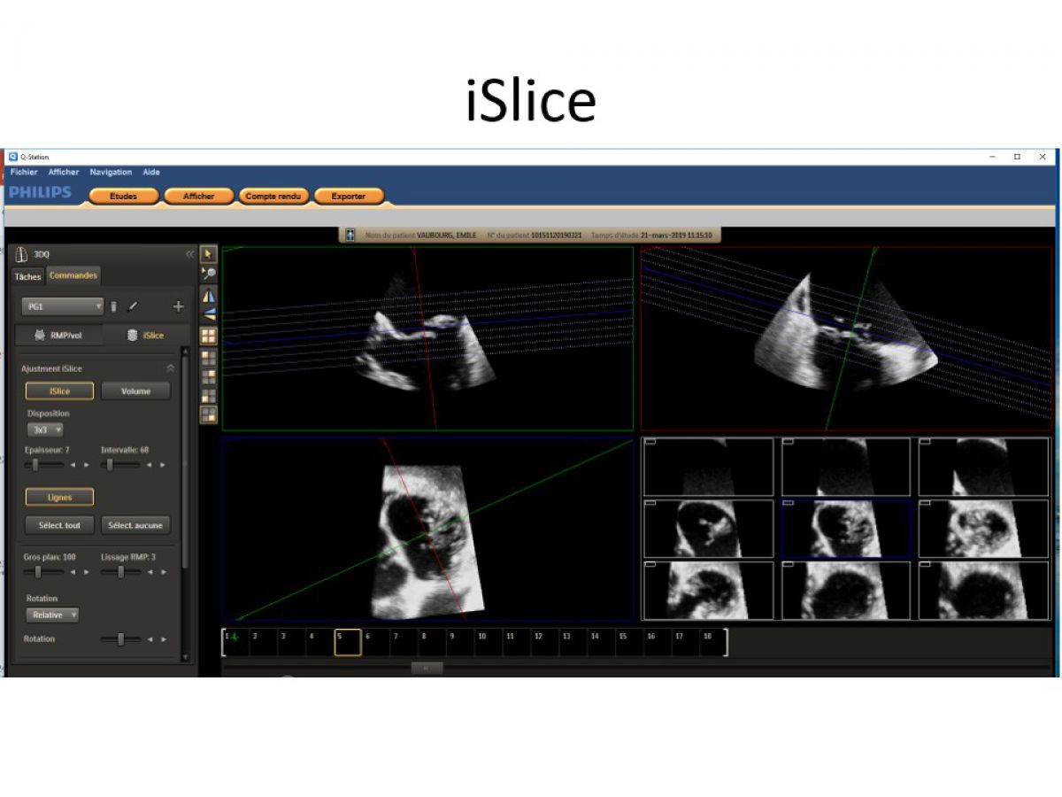The height and width of the screenshot is (797, 1062).
Task: Toggle the iSlice mode button under Ajustment iSlice
Action: [59, 391]
